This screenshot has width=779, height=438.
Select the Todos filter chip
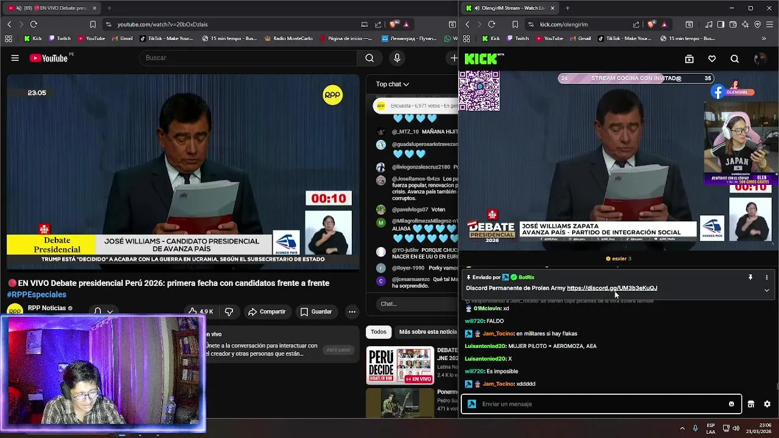pos(379,332)
